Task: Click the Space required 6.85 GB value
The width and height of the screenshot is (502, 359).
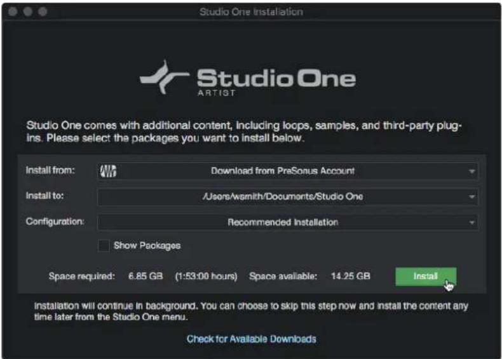Action: pyautogui.click(x=146, y=276)
